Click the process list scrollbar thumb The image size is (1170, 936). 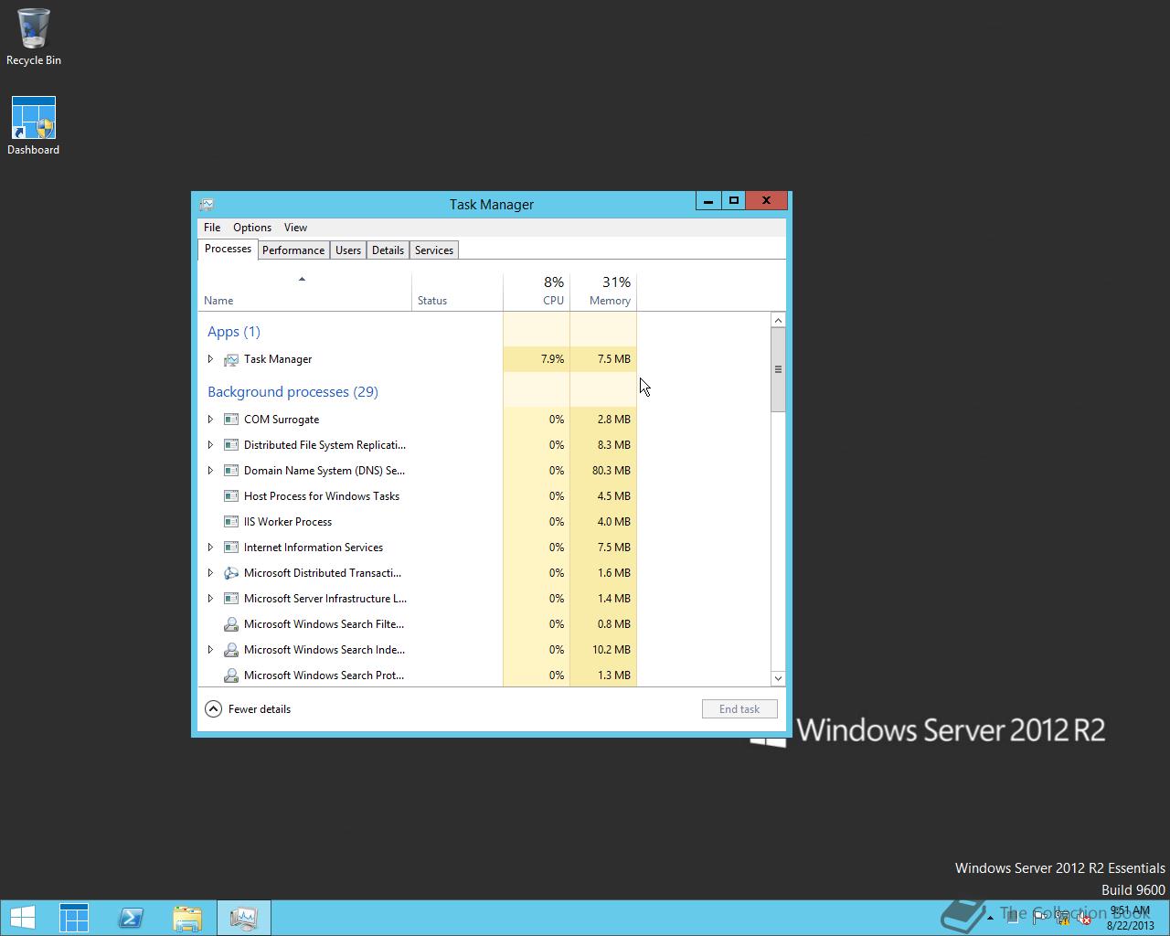click(x=778, y=369)
